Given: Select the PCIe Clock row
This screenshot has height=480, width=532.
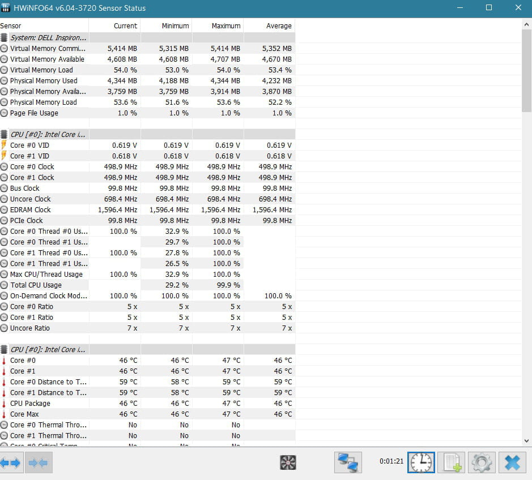Looking at the screenshot, I should click(148, 221).
